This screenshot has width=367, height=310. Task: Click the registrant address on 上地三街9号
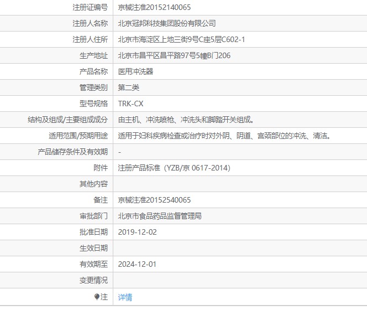181,39
